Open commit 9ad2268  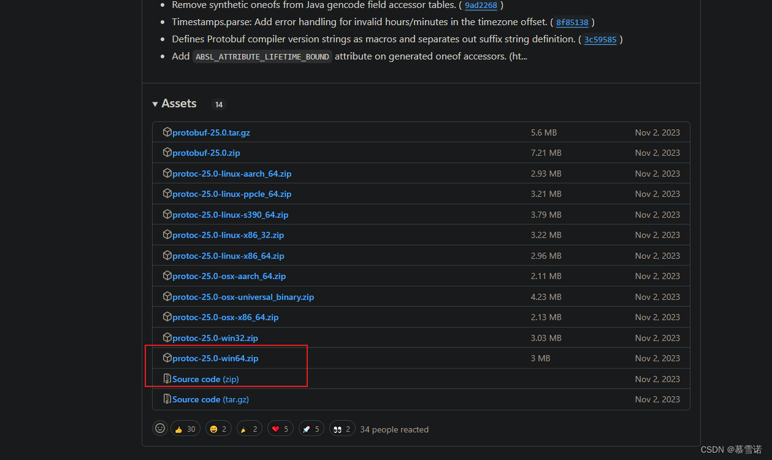(x=481, y=5)
